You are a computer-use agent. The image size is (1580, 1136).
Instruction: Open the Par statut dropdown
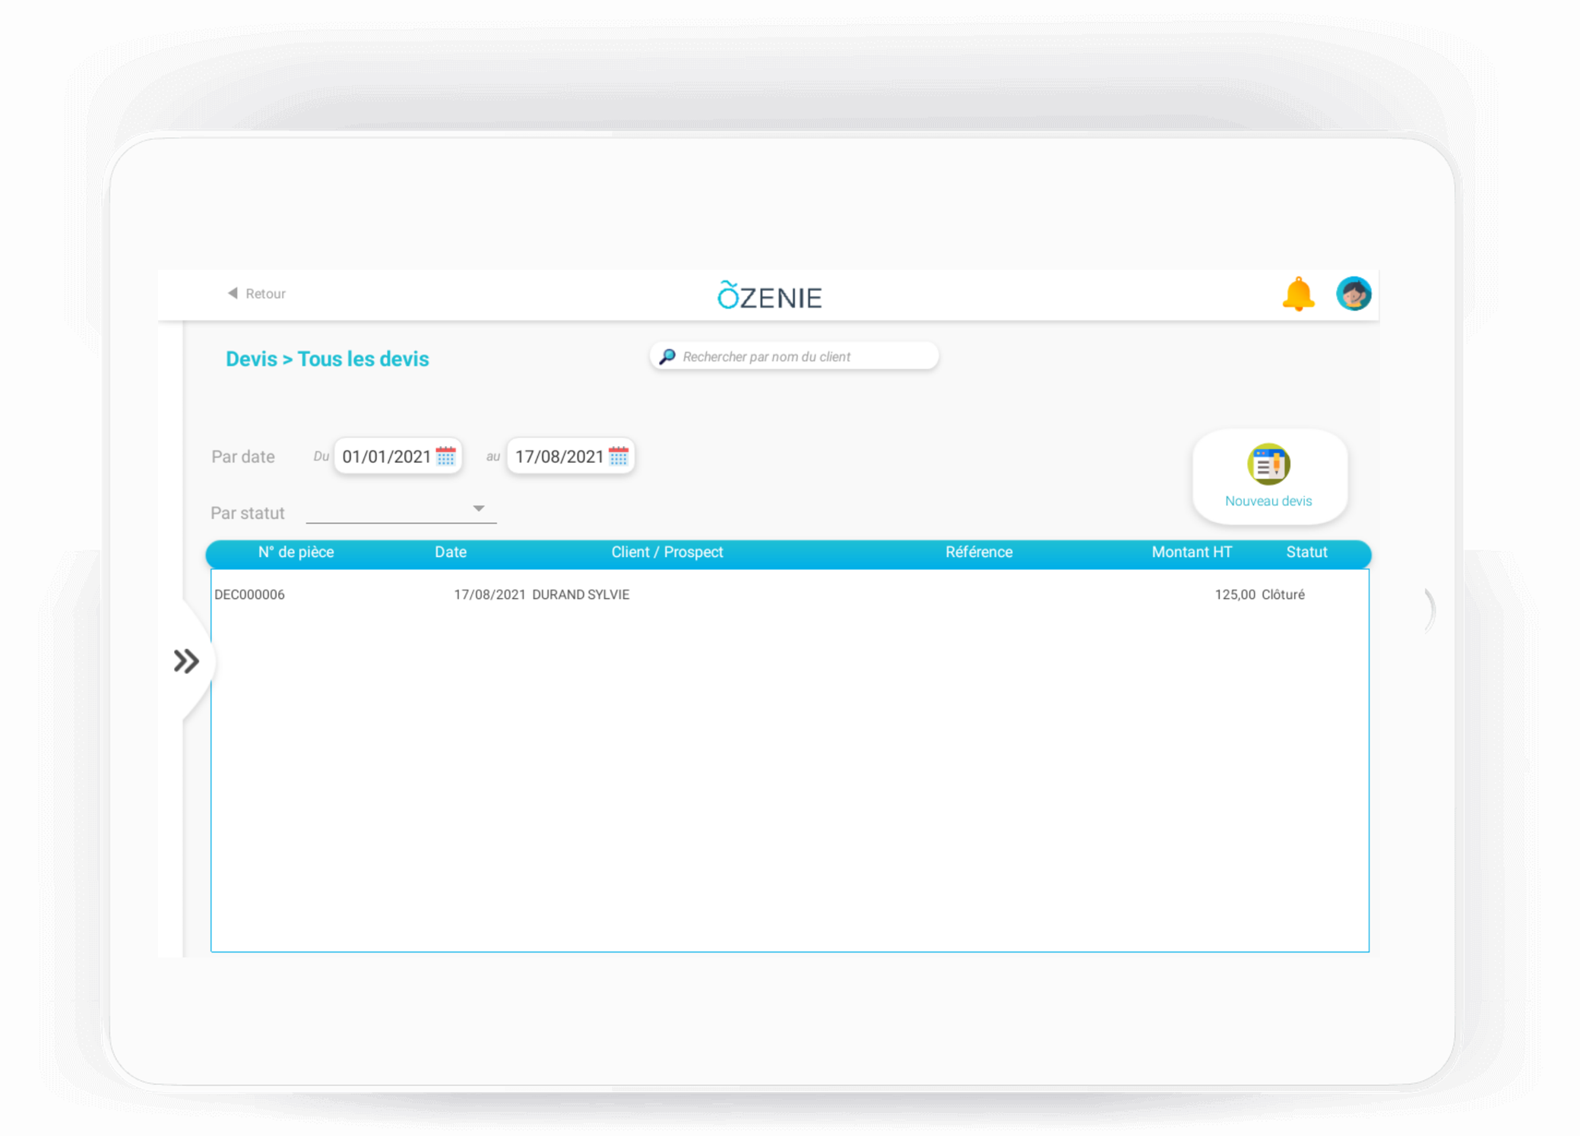point(401,509)
